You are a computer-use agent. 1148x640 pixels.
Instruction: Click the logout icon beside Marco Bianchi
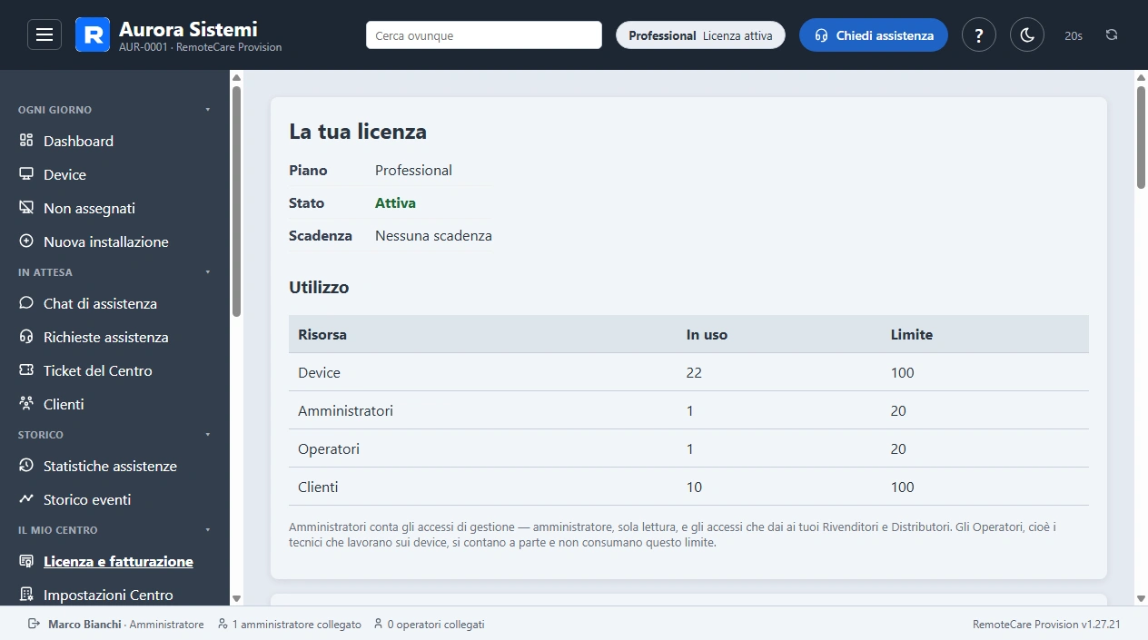coord(35,625)
